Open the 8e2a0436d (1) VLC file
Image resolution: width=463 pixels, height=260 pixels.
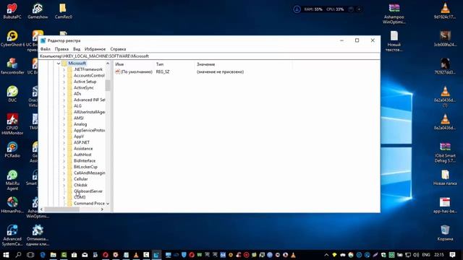click(445, 96)
